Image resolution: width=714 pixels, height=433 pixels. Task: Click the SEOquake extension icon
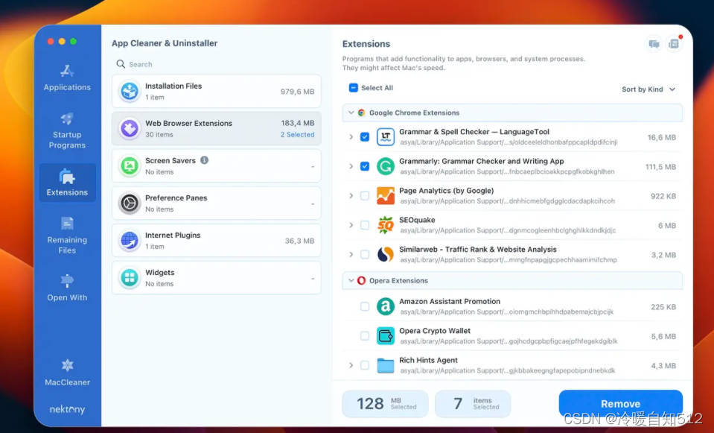pos(385,225)
